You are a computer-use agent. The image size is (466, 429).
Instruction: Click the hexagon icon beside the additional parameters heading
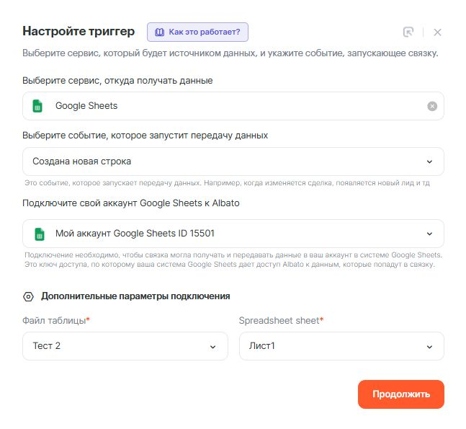(x=29, y=296)
